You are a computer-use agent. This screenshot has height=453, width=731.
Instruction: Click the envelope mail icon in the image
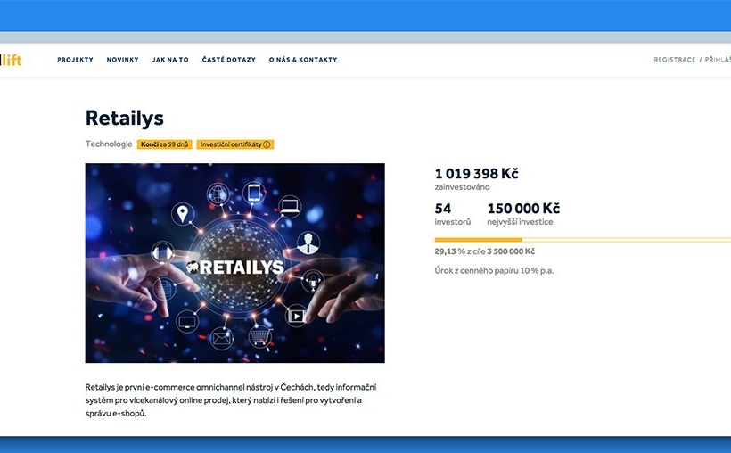[x=221, y=338]
